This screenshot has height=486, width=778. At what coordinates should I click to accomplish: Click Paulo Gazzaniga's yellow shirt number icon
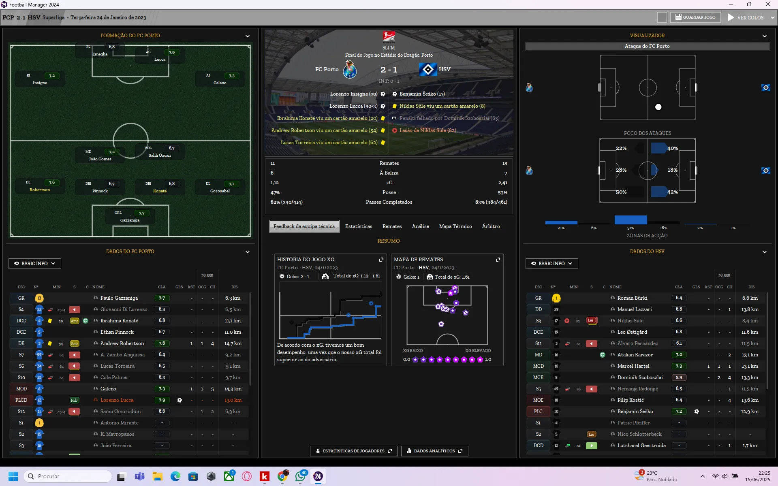pos(39,298)
